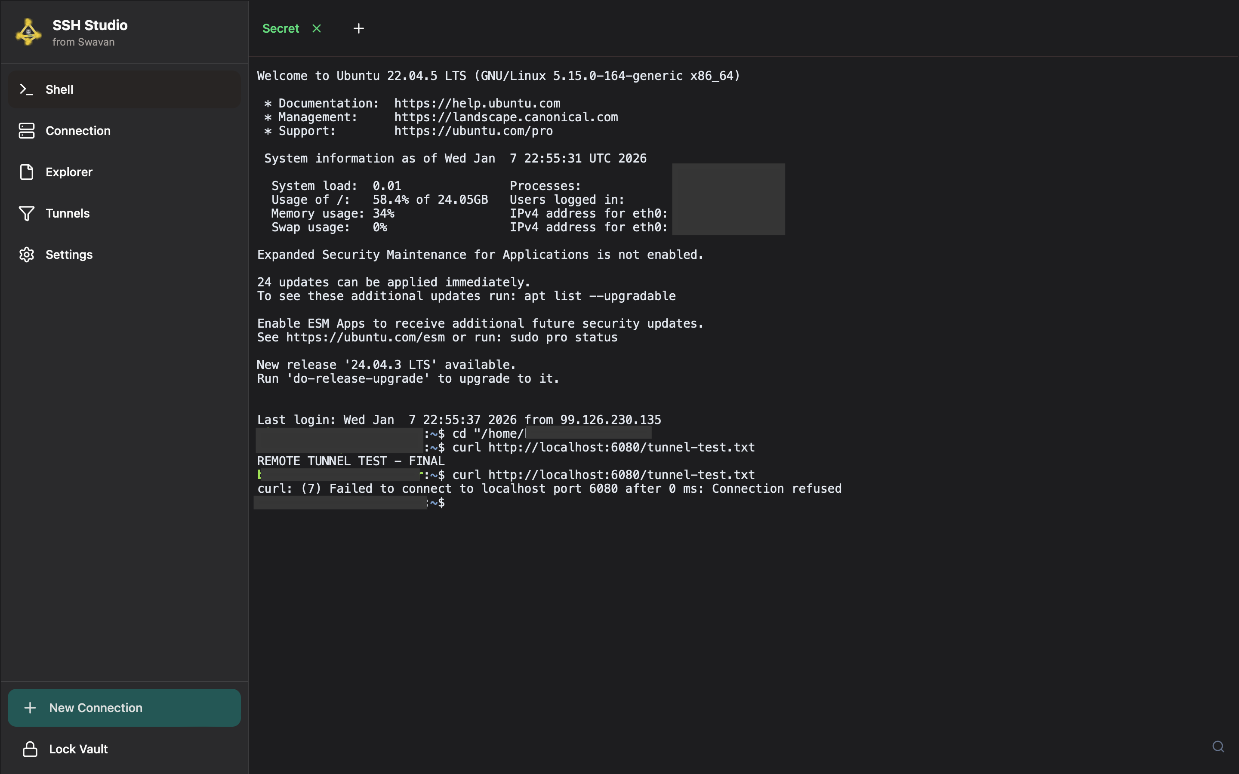Click the Shell terminal prompt icon
1239x774 pixels.
tap(26, 89)
